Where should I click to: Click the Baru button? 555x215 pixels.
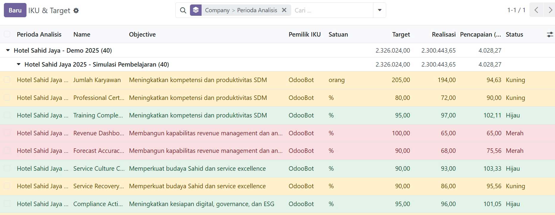(x=15, y=10)
